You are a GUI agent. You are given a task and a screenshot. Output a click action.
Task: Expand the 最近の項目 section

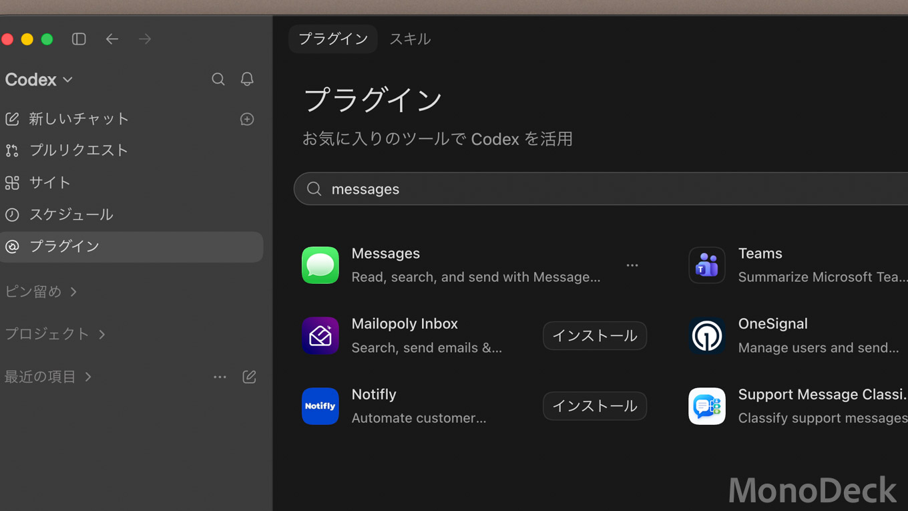click(48, 377)
